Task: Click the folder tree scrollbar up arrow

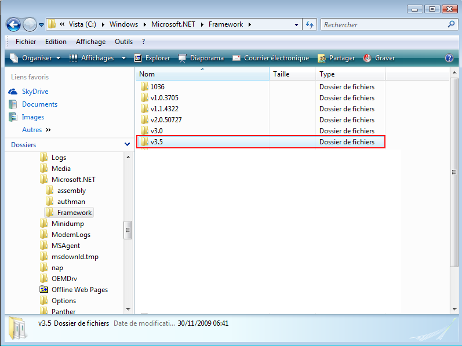Action: [128, 157]
